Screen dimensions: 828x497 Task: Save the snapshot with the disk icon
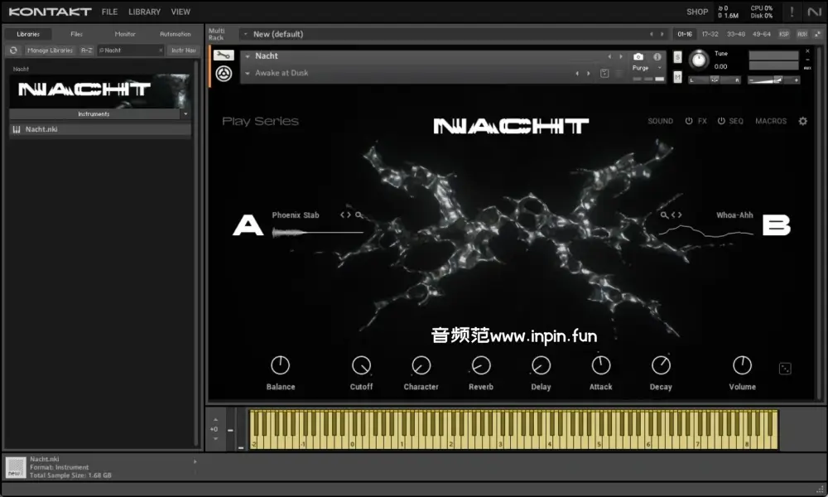tap(604, 74)
